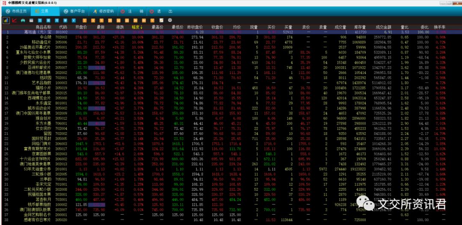462x225 pixels.
Task: Select the 艺术品指数 row
Action: pyautogui.click(x=231, y=83)
